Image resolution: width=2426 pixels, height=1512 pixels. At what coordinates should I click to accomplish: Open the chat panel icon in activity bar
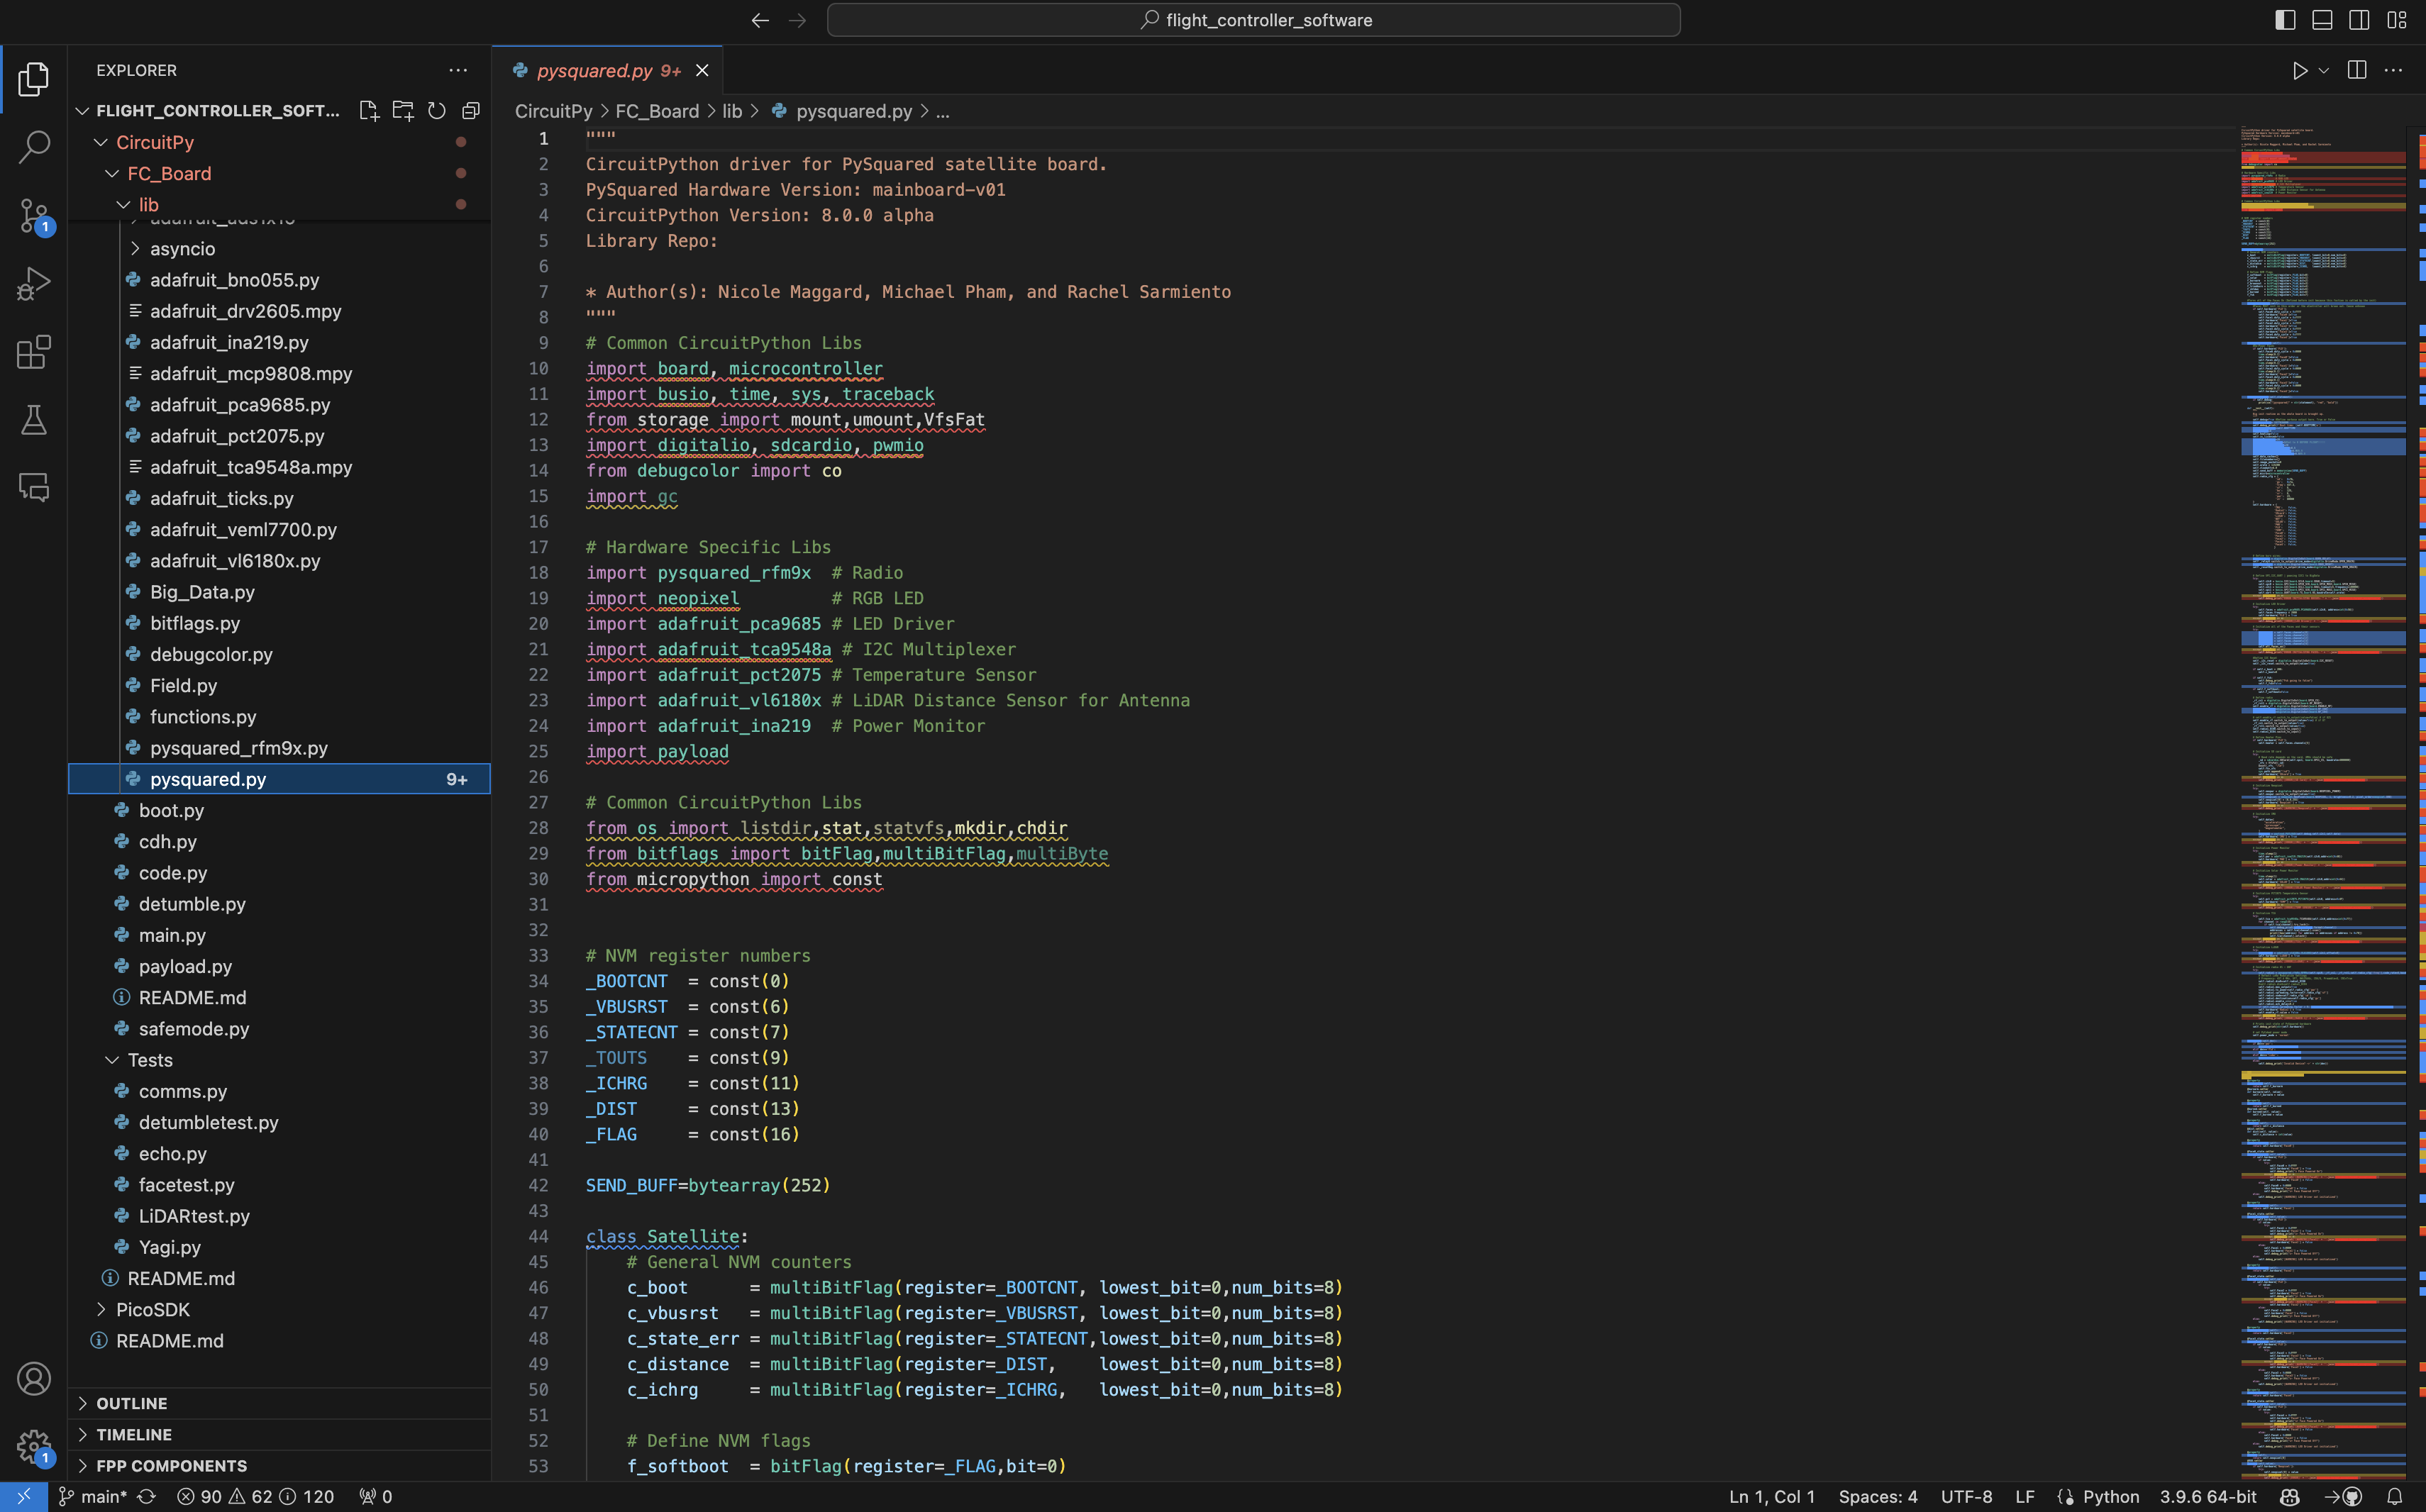coord(33,487)
